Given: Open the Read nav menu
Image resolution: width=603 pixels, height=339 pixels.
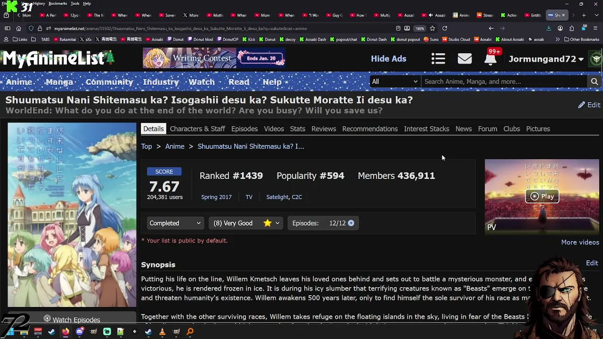Looking at the screenshot, I should [x=239, y=82].
